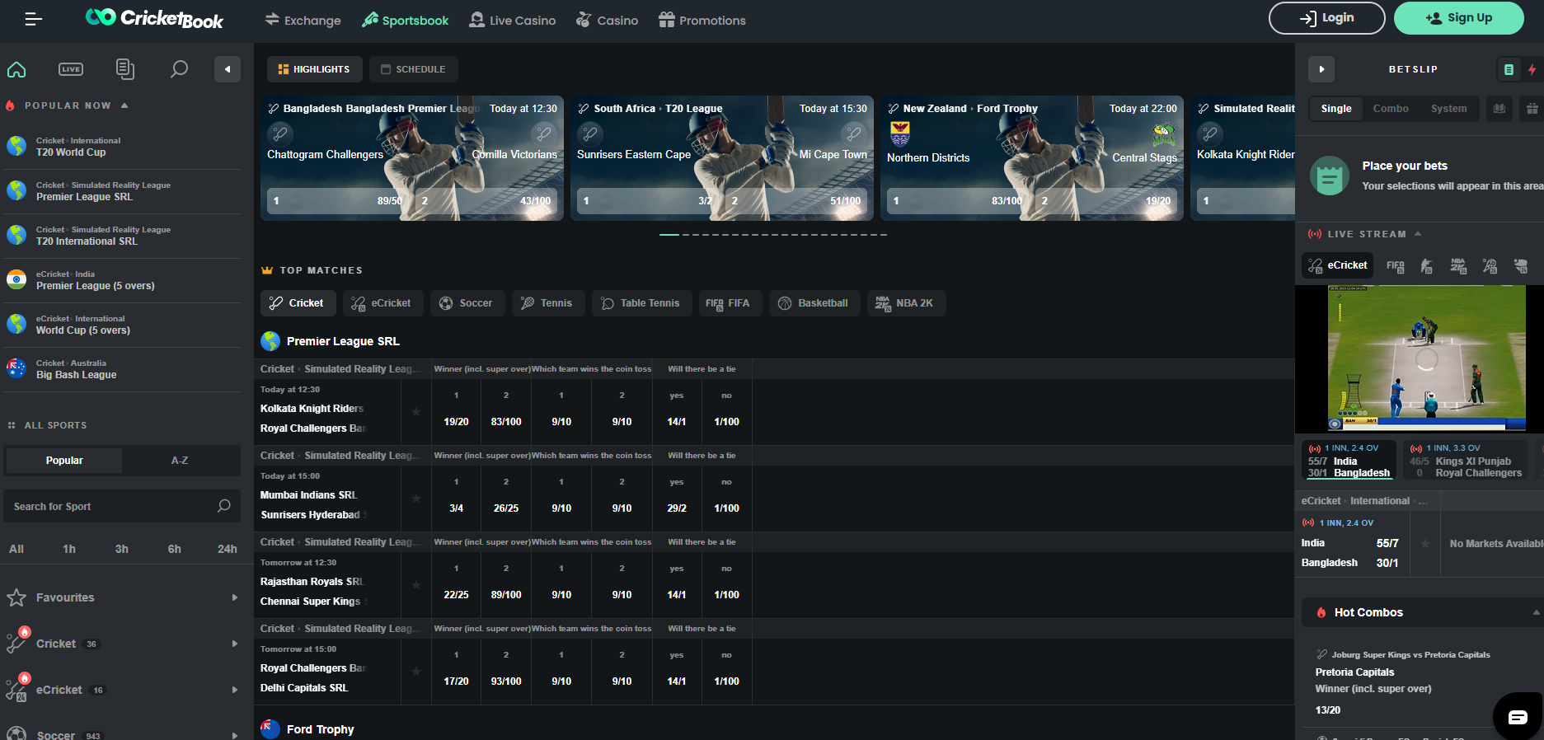Expand the Favourites arrow
Screen dimensions: 1544x740
click(x=235, y=597)
